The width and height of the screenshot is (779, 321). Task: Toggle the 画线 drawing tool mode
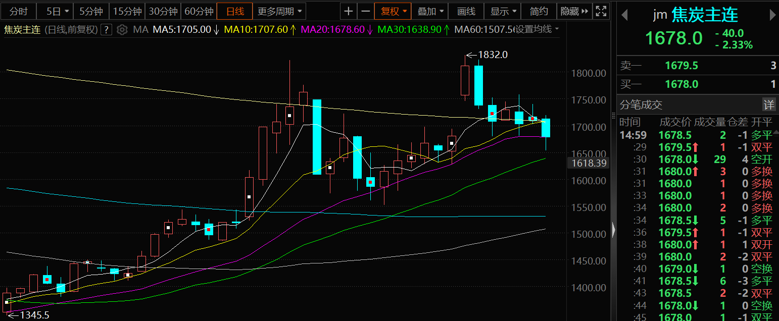point(466,11)
